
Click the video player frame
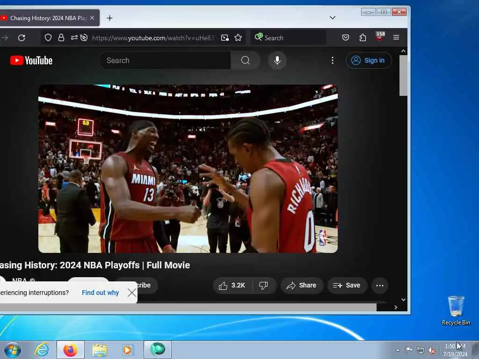pyautogui.click(x=188, y=168)
